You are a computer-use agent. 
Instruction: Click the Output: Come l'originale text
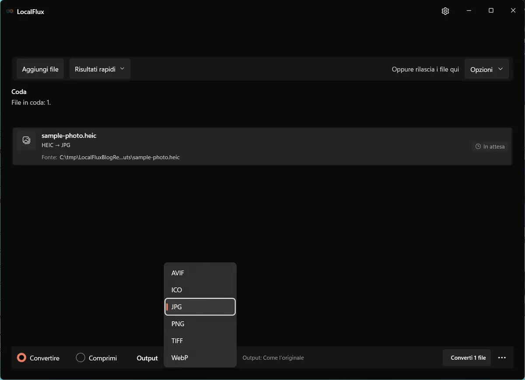tap(273, 358)
